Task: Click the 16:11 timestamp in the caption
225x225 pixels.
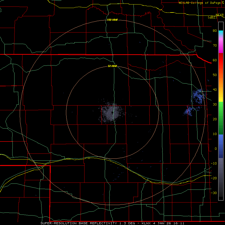Action: click(178, 223)
